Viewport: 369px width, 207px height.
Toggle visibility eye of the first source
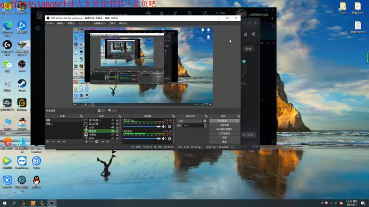[x=113, y=121]
